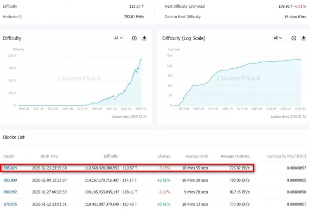Click the Difficulty column header in Blocks List

click(x=111, y=156)
